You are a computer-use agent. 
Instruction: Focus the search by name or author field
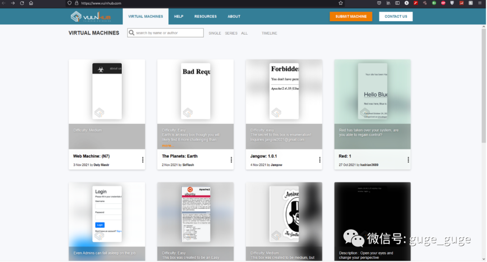click(165, 32)
